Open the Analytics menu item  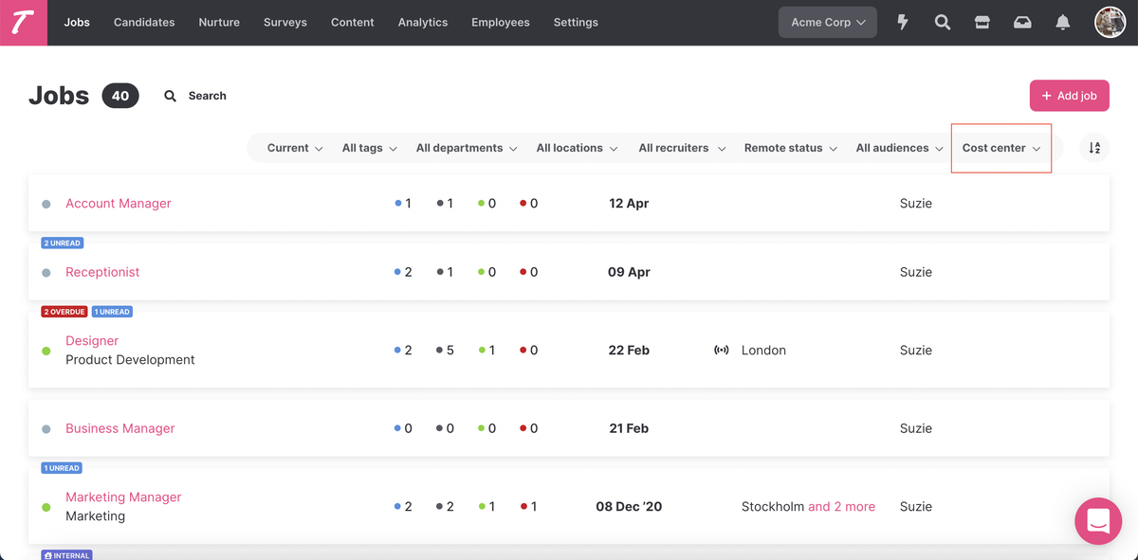(422, 23)
